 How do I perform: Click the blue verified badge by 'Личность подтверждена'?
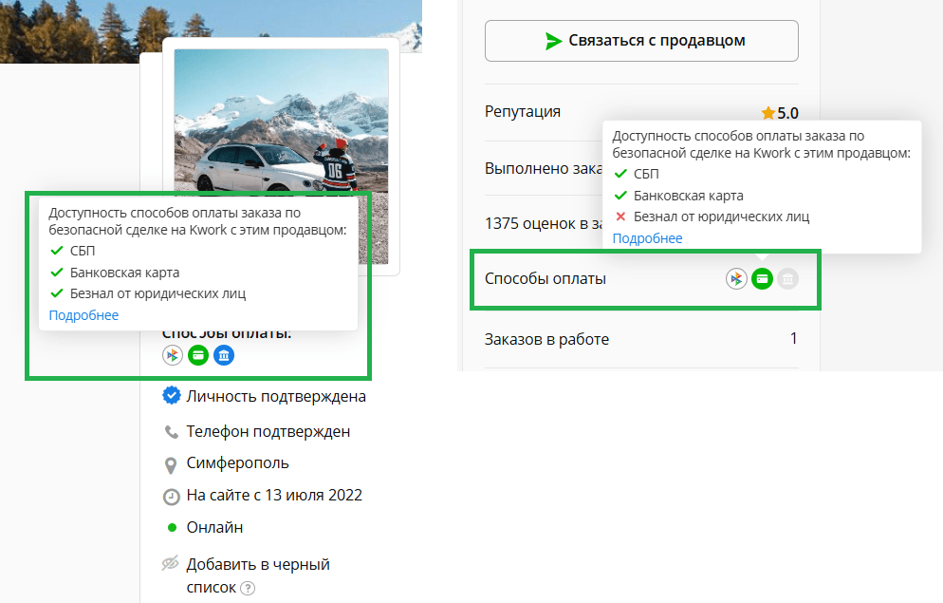click(171, 396)
